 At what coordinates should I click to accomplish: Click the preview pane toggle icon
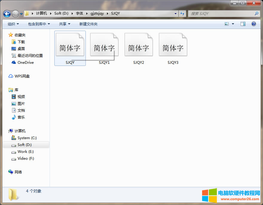pos(243,24)
